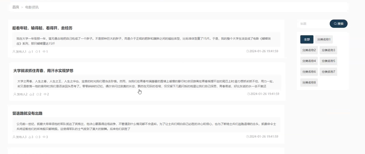Click the timestamp on 大学就该抓住青春 post

click(265, 94)
